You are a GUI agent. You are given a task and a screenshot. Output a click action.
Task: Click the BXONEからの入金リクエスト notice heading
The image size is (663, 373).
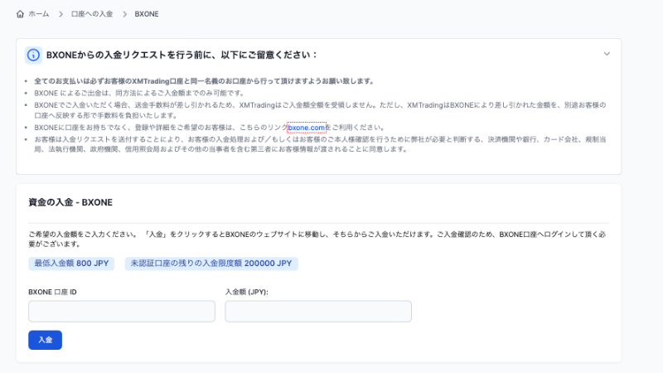(x=181, y=55)
